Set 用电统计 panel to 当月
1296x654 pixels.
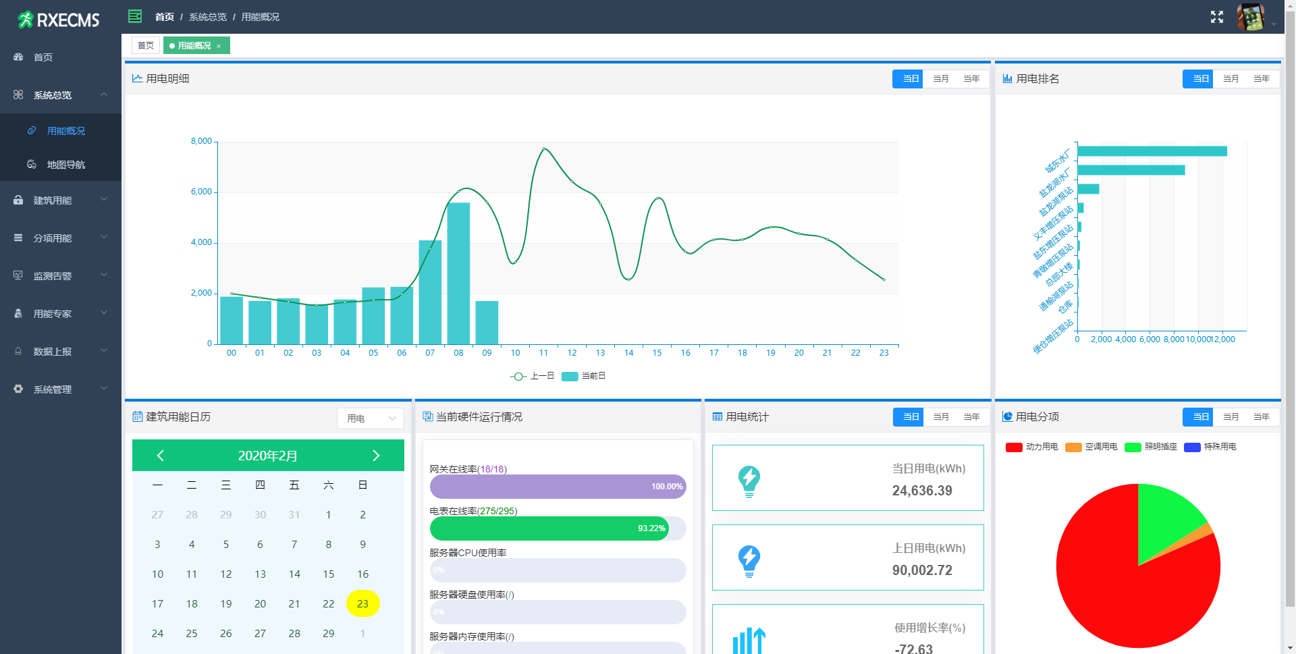pos(940,417)
